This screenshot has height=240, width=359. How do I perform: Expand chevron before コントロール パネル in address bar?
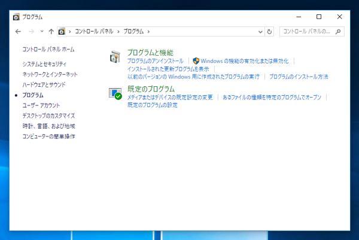pyautogui.click(x=70, y=32)
